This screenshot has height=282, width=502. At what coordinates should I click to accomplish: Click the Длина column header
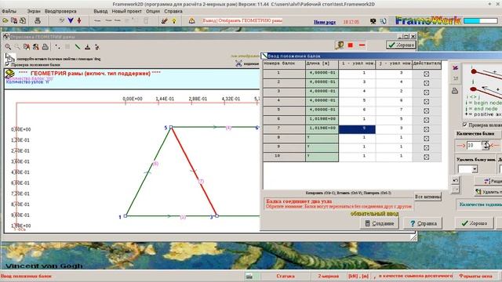pos(322,63)
